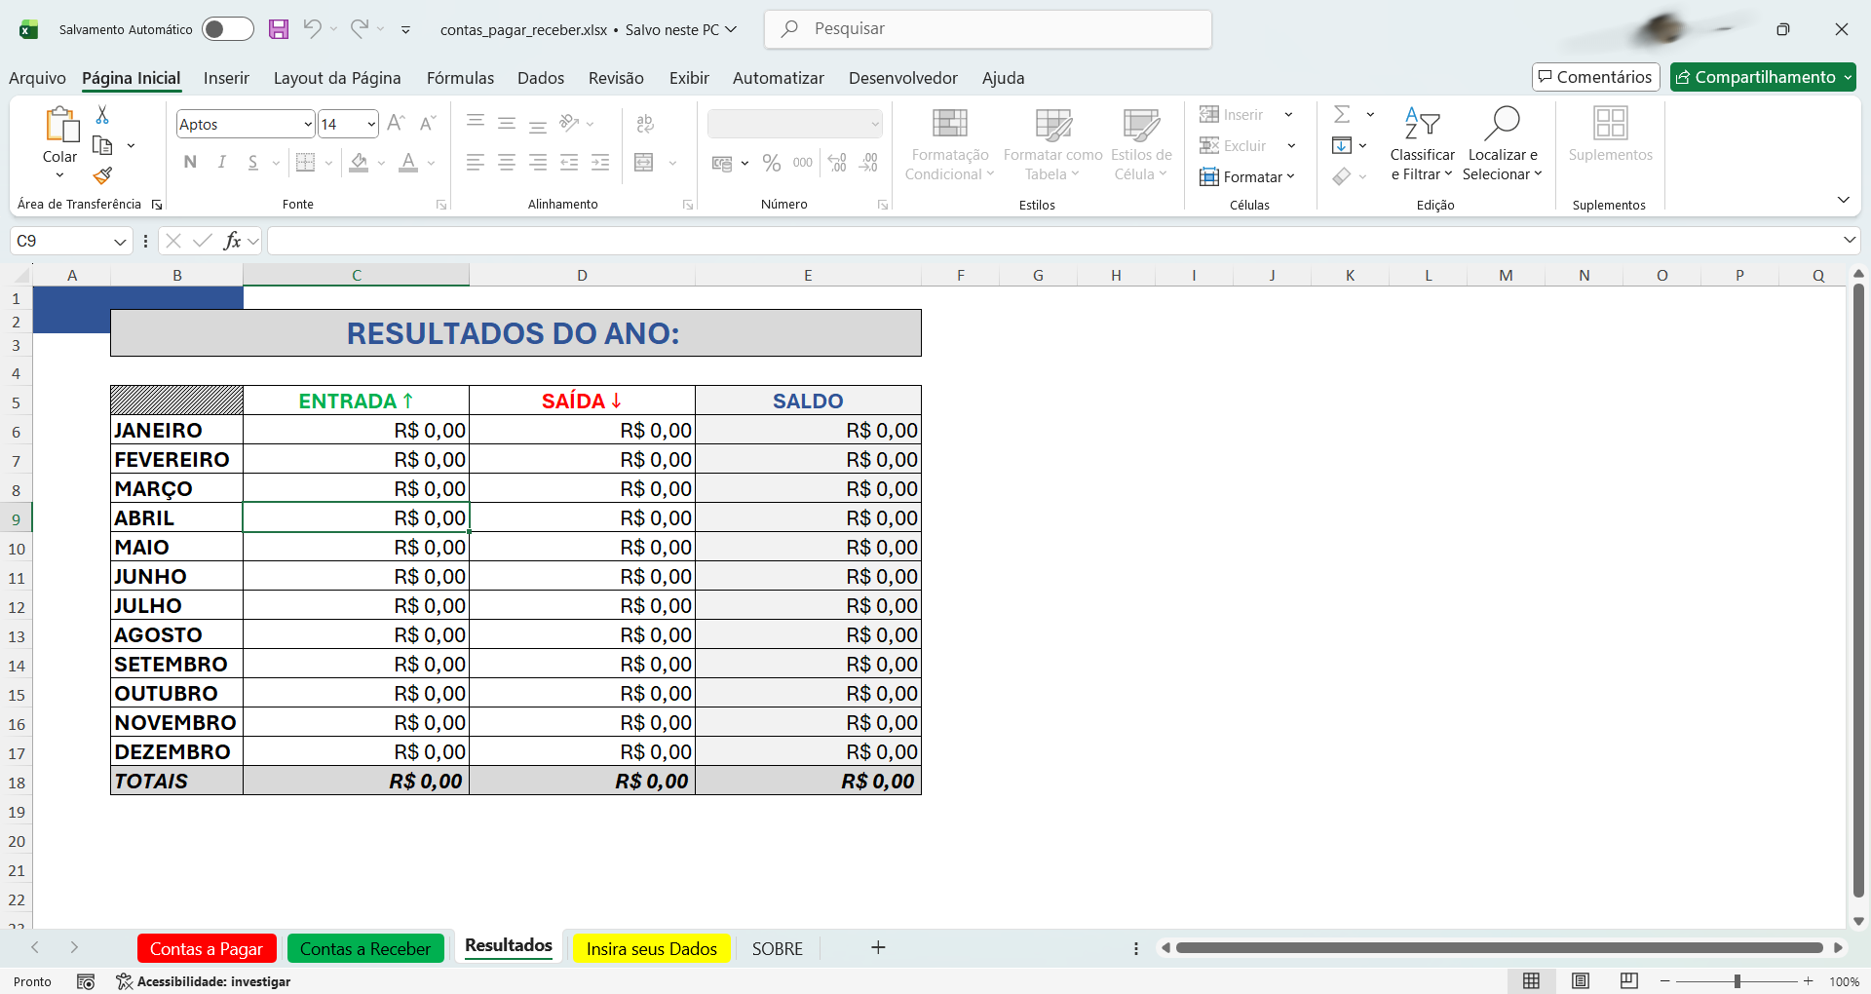Switch to Page Layout view in status bar
Viewport: 1871px width, 994px height.
point(1581,981)
